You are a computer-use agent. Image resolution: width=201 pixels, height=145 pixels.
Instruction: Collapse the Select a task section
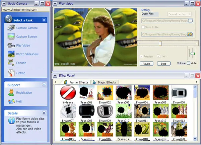click(44, 20)
